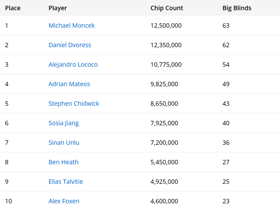Go to Ben Heath's profile
Viewport: 280px width, 210px height.
click(x=63, y=162)
